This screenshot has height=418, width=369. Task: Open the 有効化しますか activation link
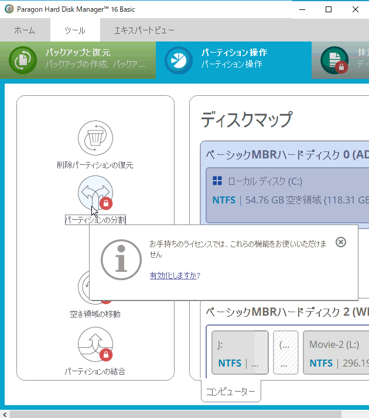point(174,275)
